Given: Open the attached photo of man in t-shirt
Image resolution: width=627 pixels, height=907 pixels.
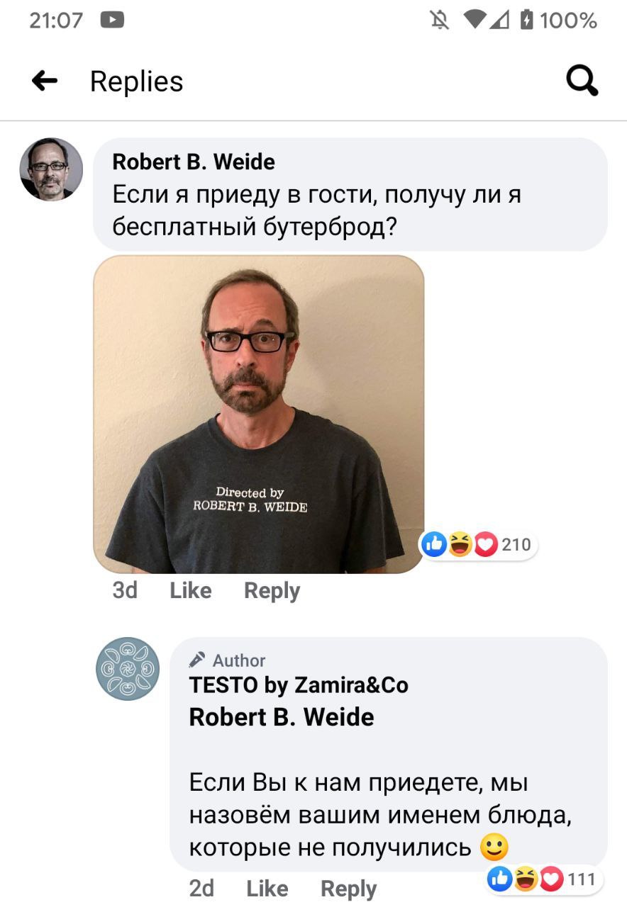Looking at the screenshot, I should point(259,415).
